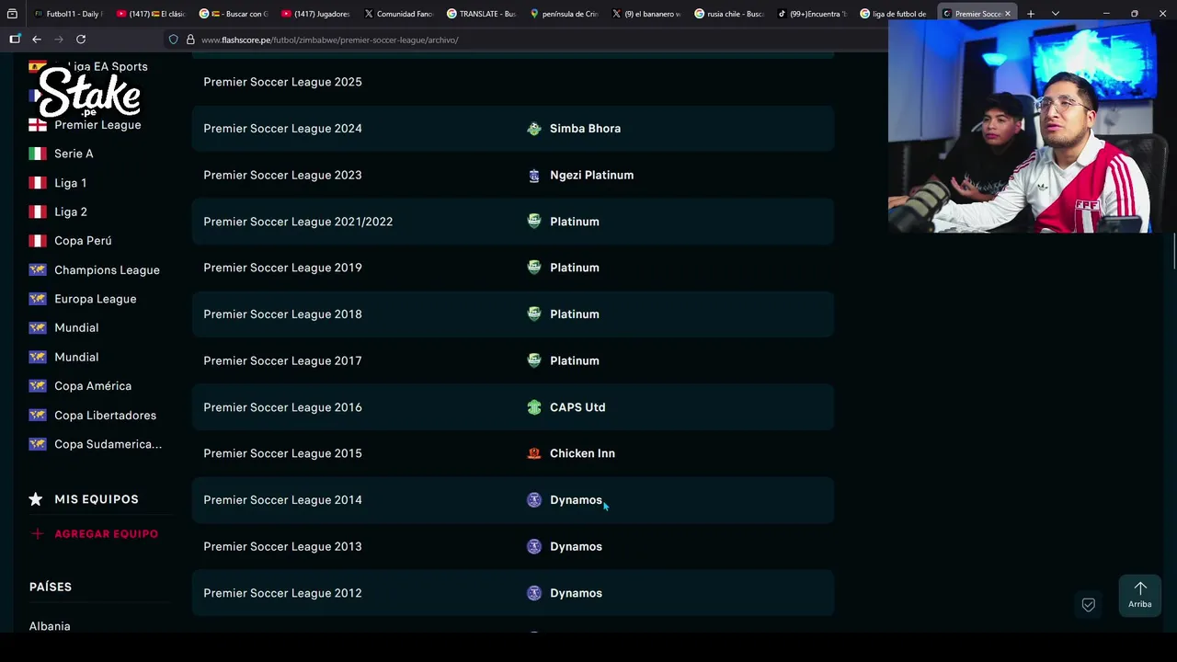Image resolution: width=1177 pixels, height=662 pixels.
Task: Select Europa League in sidebar
Action: pos(95,299)
